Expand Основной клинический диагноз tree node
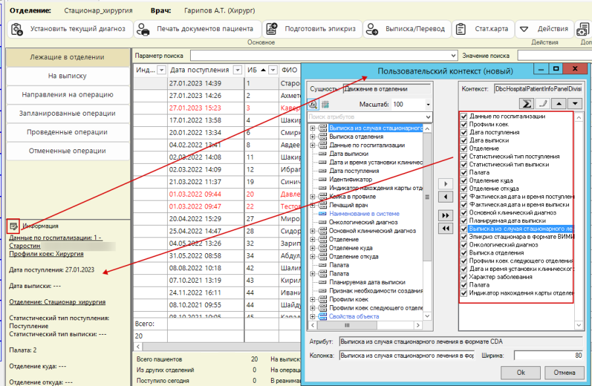Image resolution: width=592 pixels, height=386 pixels. click(312, 231)
